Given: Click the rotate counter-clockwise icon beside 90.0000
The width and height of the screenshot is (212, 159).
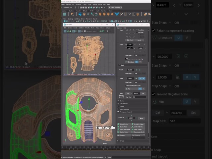Looking at the screenshot, I should point(136,70).
